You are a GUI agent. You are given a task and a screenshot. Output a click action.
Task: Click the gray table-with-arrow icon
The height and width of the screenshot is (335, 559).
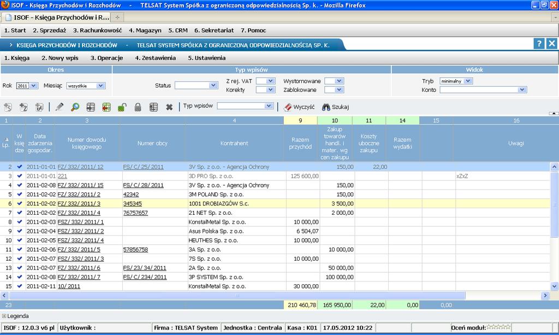(x=91, y=107)
